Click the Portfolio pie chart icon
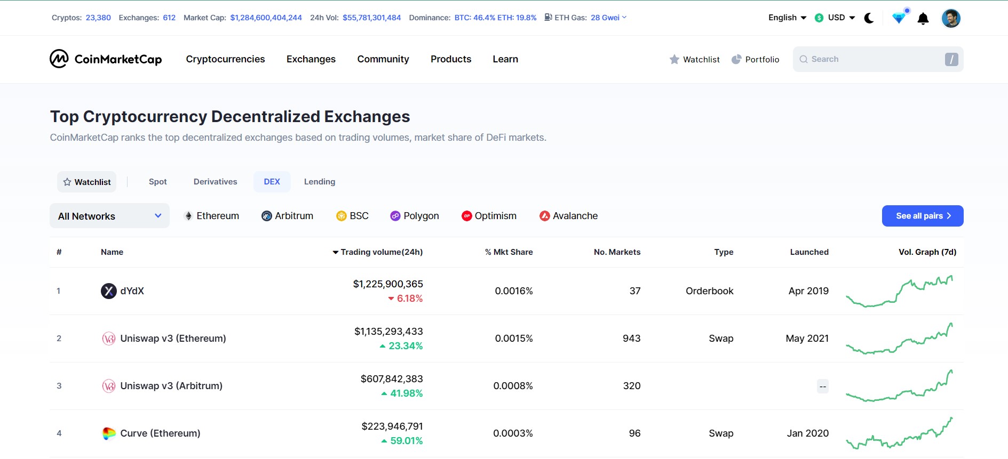1008x459 pixels. pos(736,59)
